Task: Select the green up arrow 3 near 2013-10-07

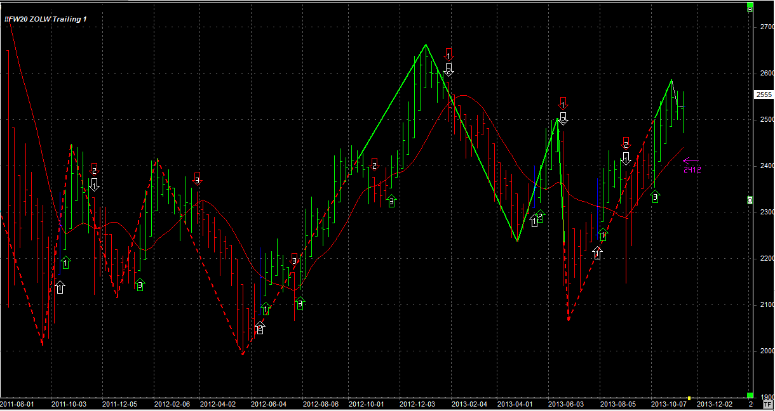Action: 655,196
